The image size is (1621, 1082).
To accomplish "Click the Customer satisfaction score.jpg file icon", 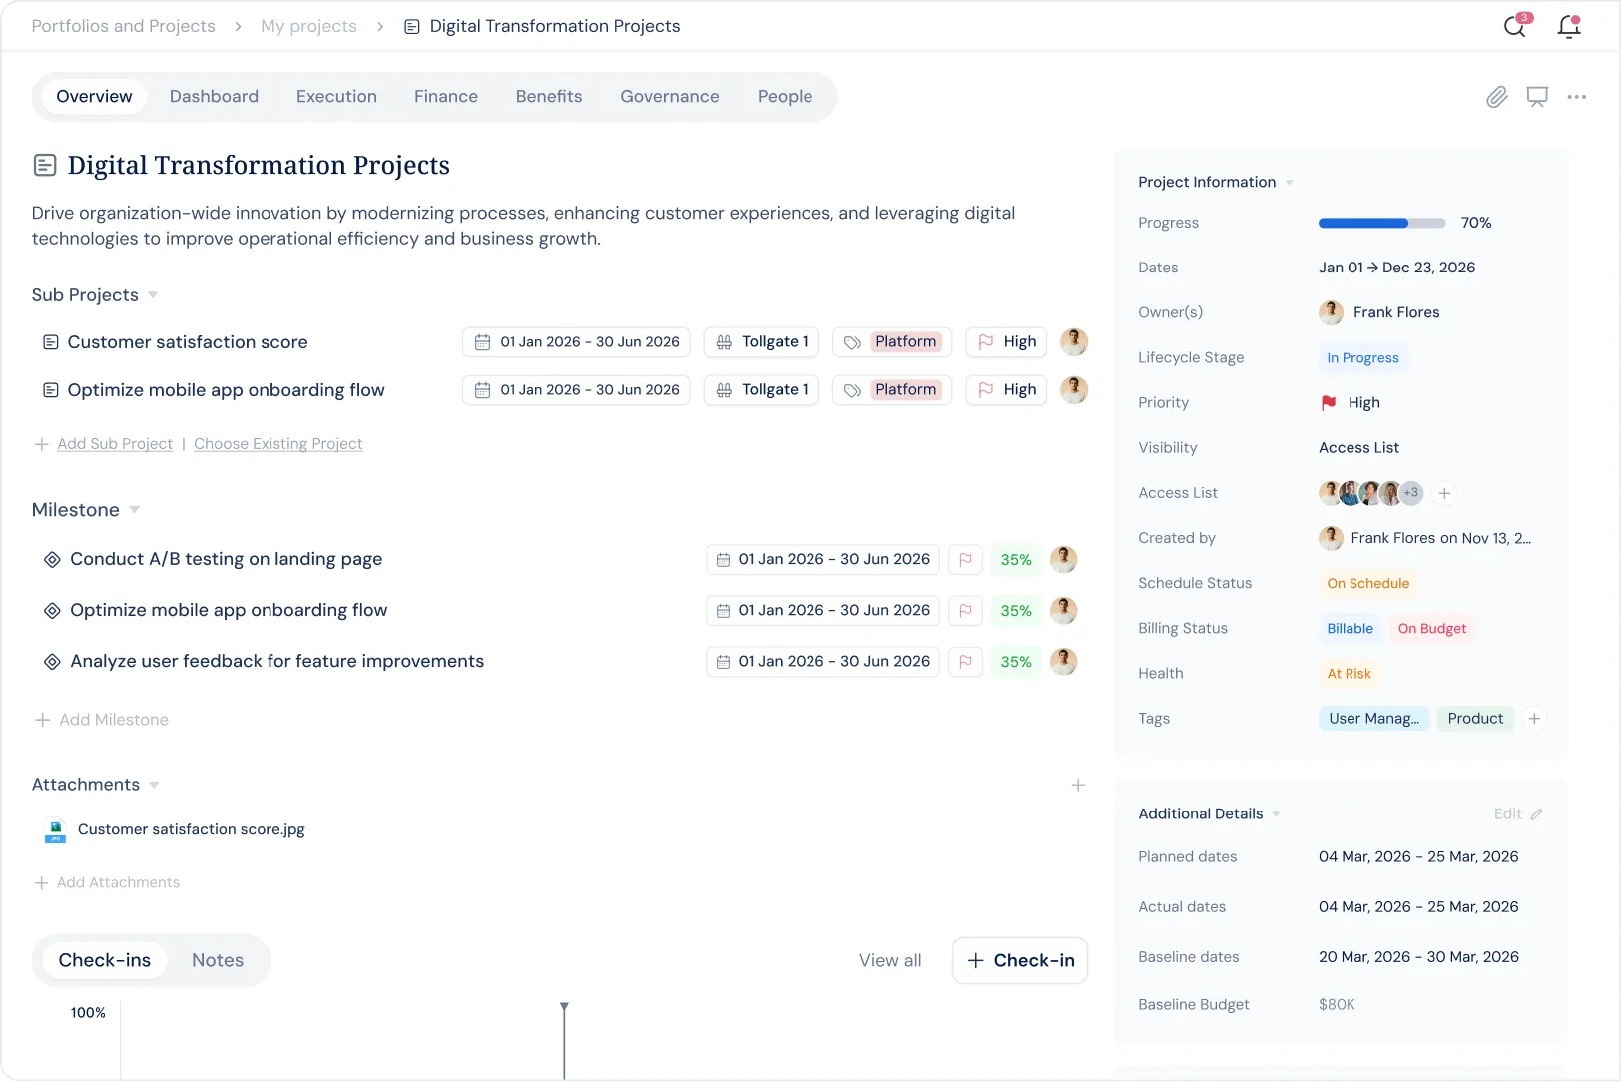I will pyautogui.click(x=55, y=830).
